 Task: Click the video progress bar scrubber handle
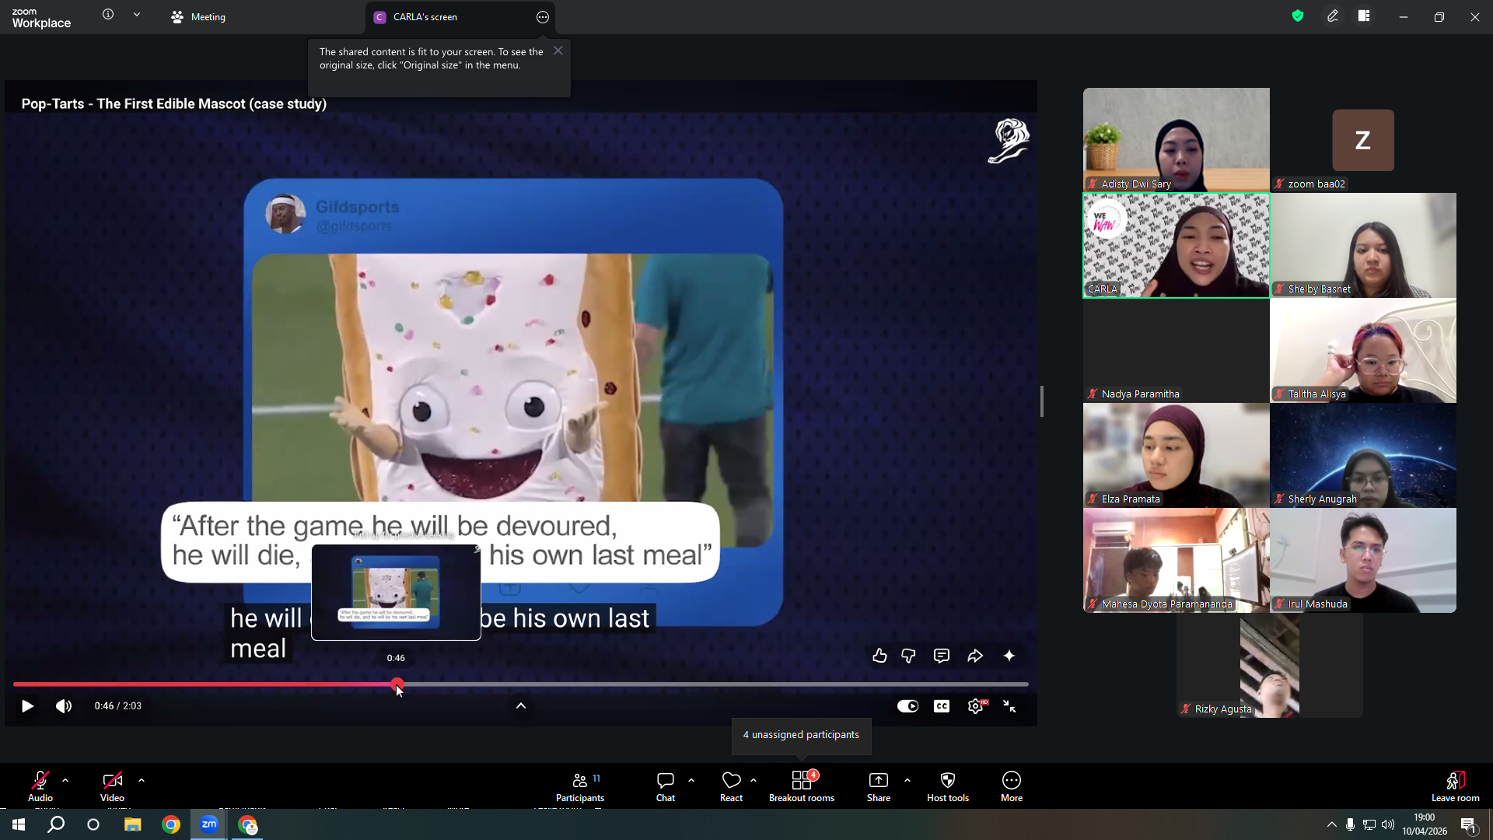pos(397,684)
